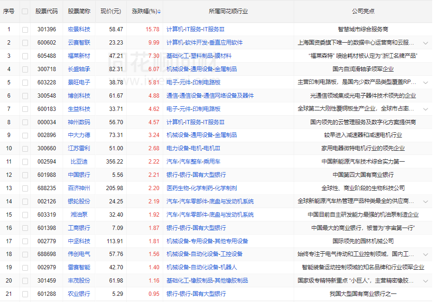Open stock link 百济神州
Screen dimensions: 436x302
tap(79, 188)
